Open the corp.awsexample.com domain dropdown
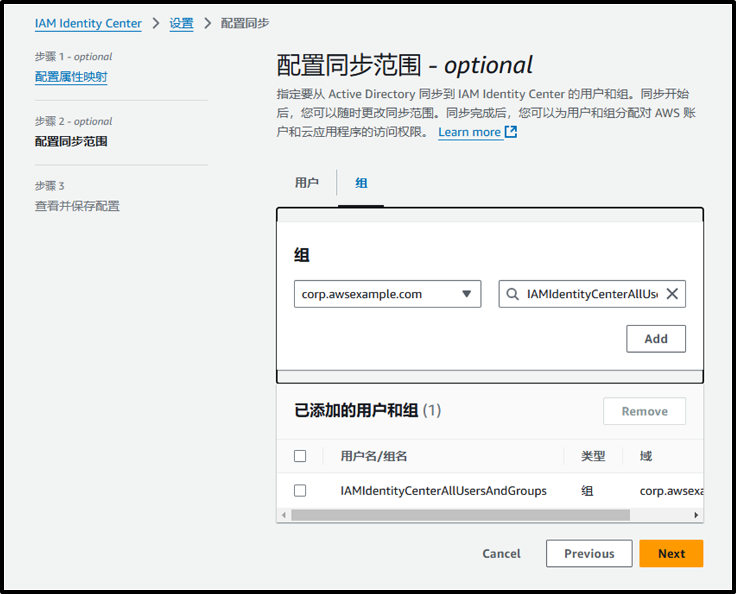Image resolution: width=736 pixels, height=594 pixels. (387, 294)
